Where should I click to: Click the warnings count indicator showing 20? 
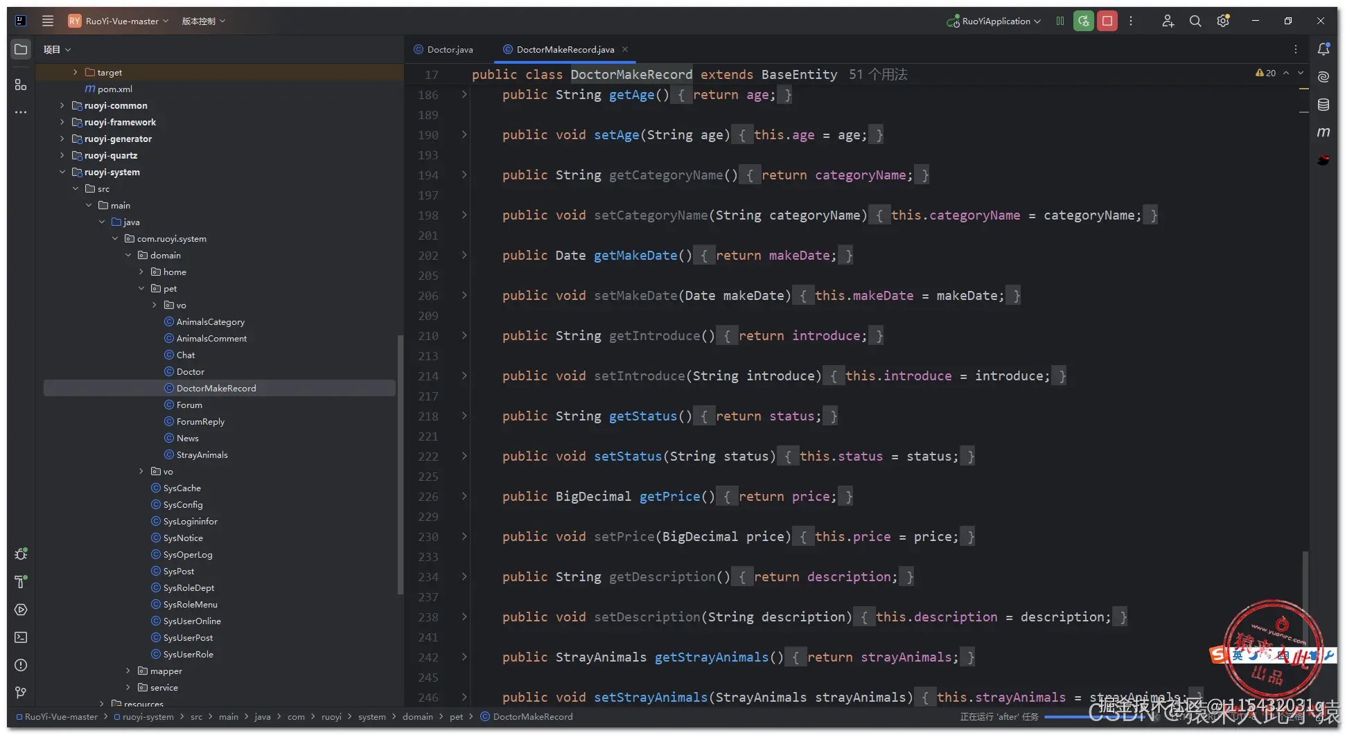(1265, 73)
